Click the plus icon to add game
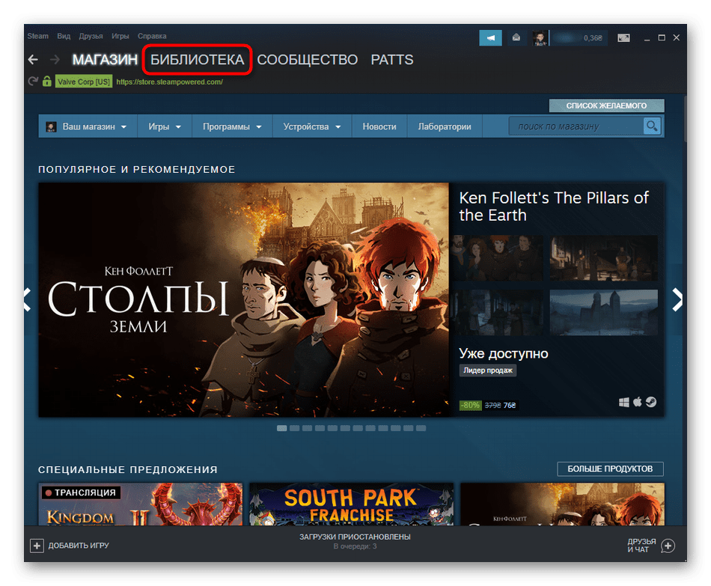Image resolution: width=711 pixels, height=586 pixels. pos(37,546)
